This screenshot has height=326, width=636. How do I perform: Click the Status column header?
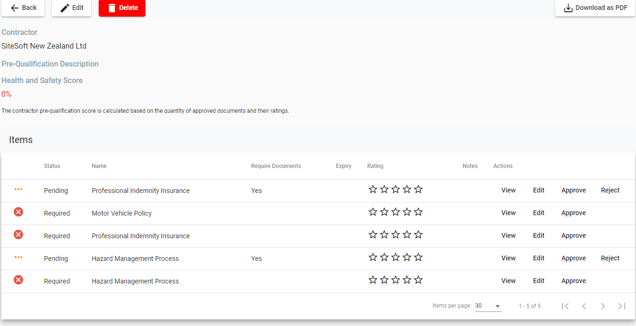click(x=52, y=166)
